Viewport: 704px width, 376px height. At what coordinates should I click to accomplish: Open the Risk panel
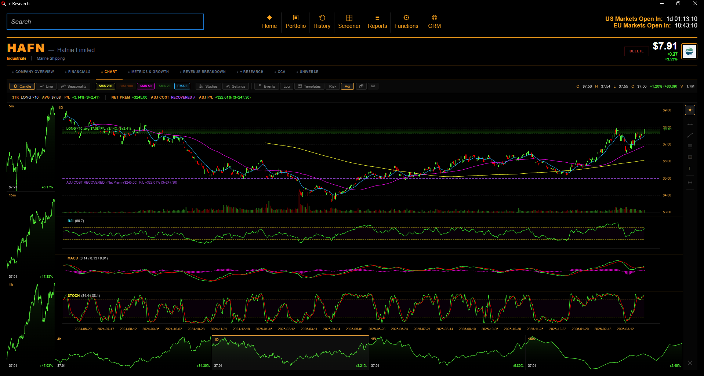point(333,86)
